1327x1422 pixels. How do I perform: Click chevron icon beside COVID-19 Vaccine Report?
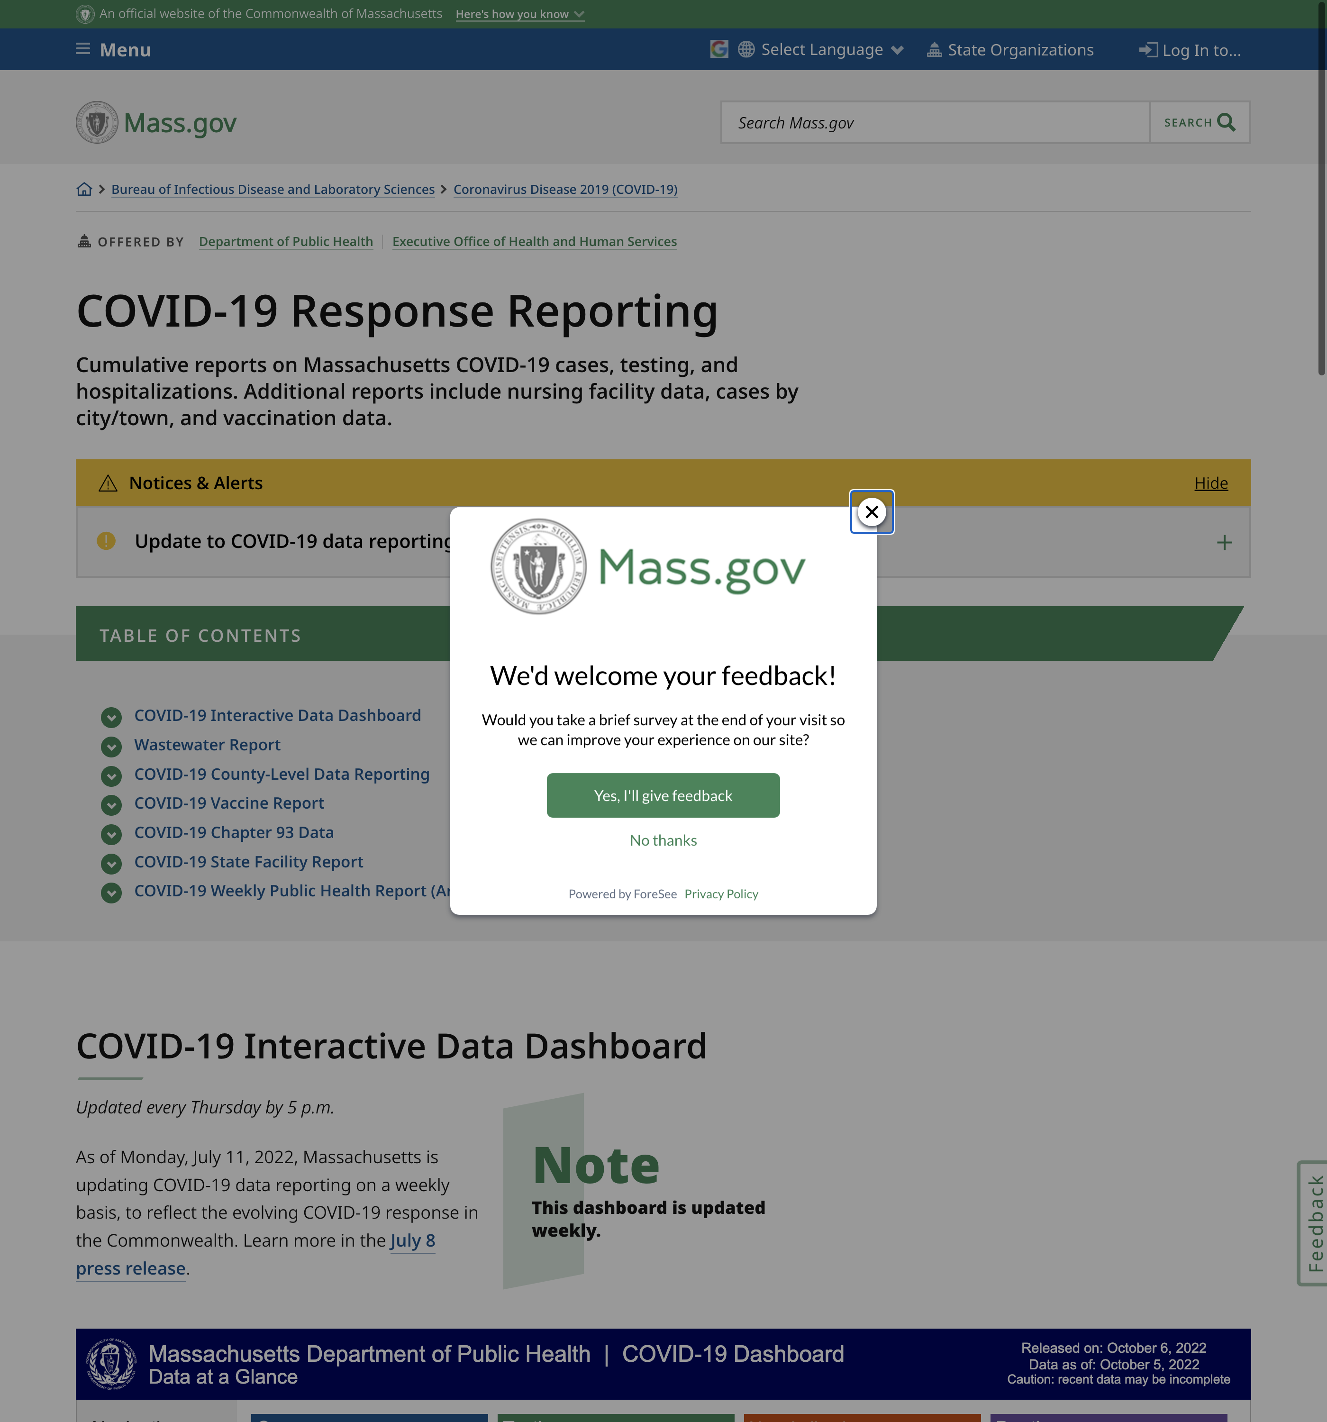coord(111,805)
